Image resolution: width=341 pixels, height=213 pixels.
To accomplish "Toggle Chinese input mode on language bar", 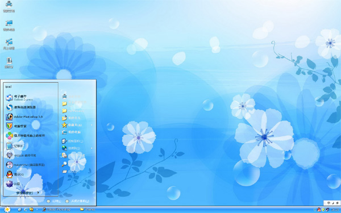I will click(329, 203).
